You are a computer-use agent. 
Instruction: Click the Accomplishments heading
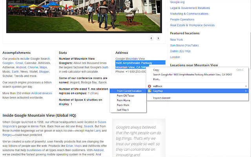point(16,53)
